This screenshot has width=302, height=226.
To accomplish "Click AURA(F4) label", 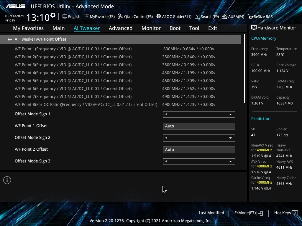I will [236, 17].
